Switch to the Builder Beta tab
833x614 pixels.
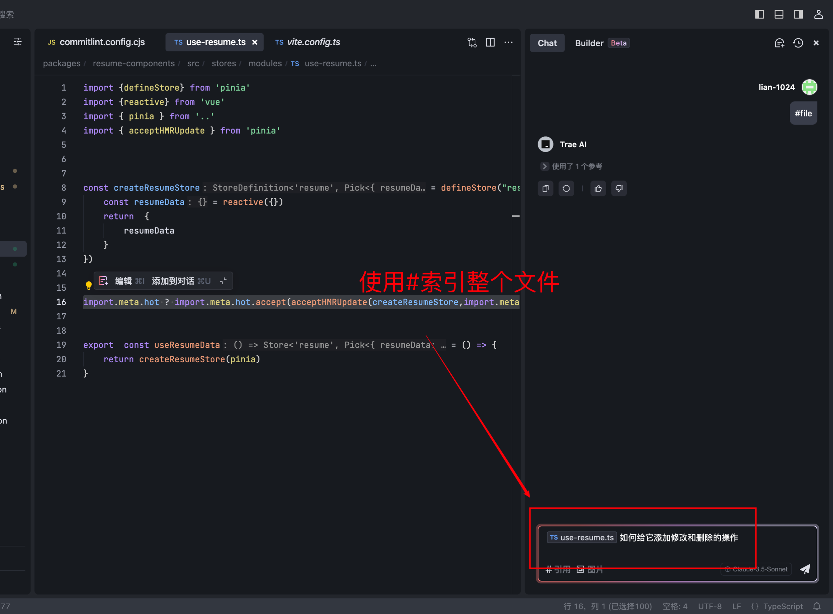tap(589, 43)
